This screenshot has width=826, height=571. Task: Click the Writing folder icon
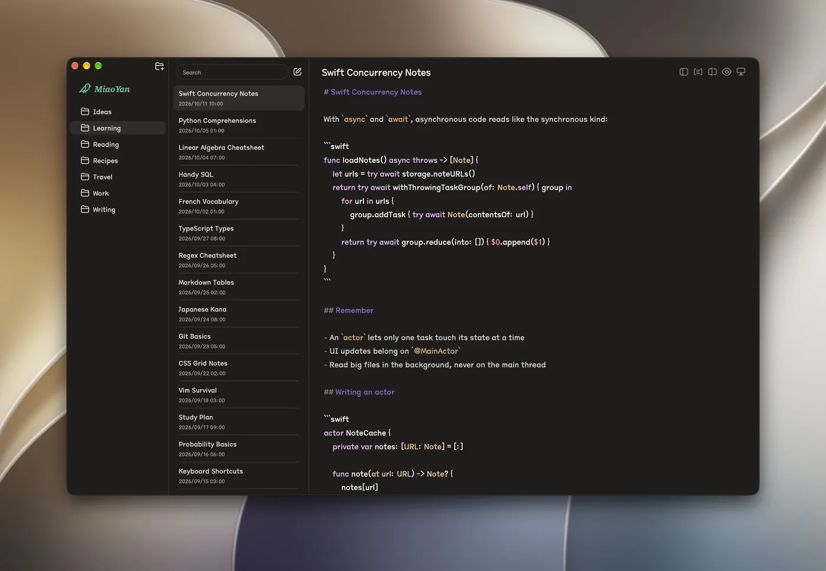click(x=85, y=209)
